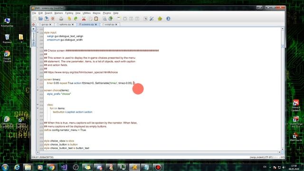Open Google Chrome from the taskbar
This screenshot has width=304, height=171.
[51, 167]
